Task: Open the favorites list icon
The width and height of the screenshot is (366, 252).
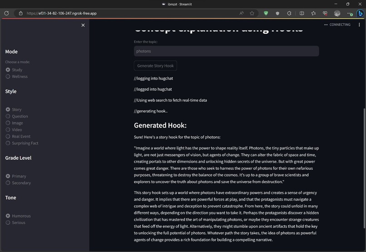Action: pyautogui.click(x=313, y=13)
